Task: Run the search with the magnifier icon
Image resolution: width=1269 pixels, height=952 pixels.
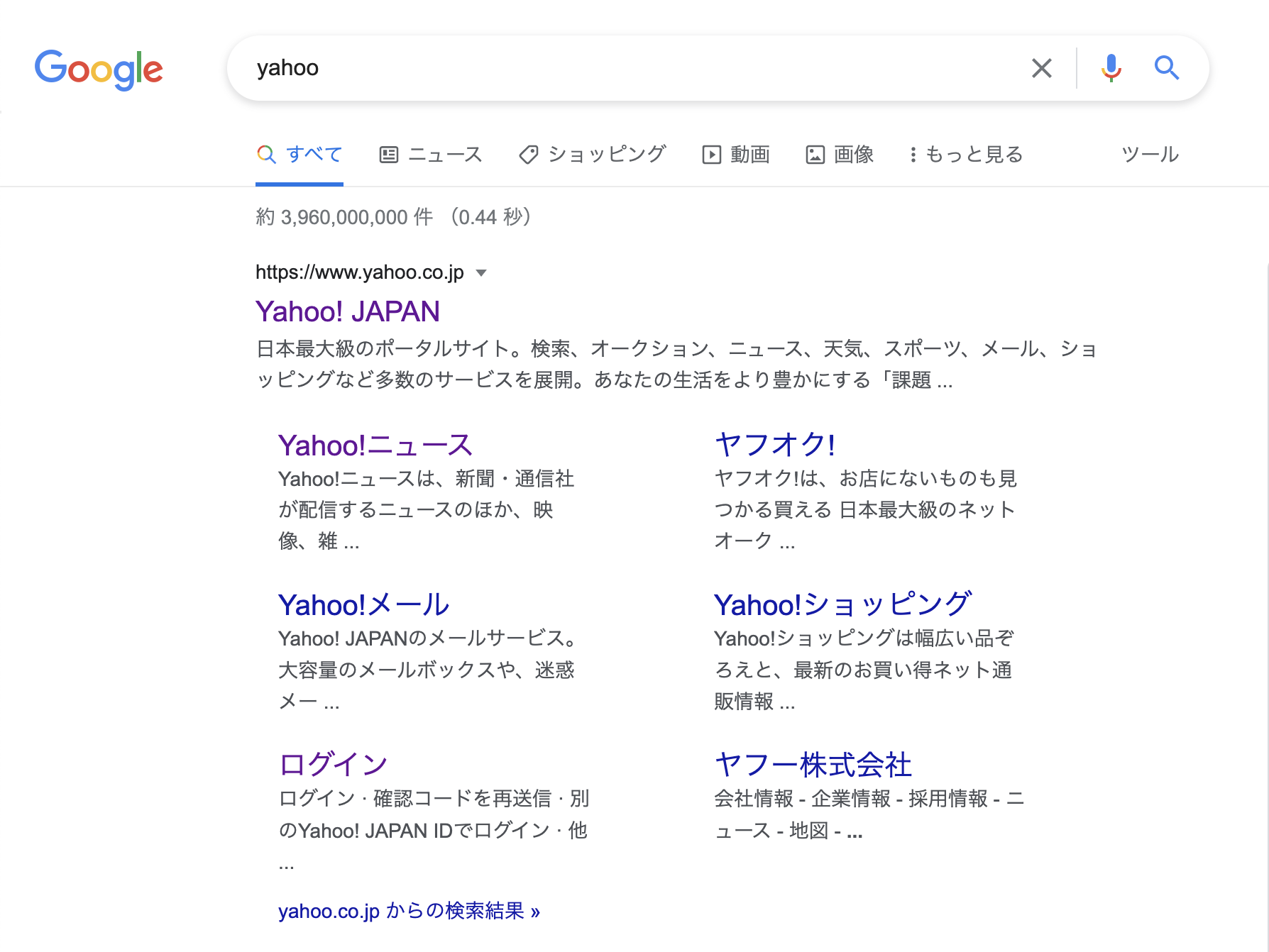Action: (x=1166, y=68)
